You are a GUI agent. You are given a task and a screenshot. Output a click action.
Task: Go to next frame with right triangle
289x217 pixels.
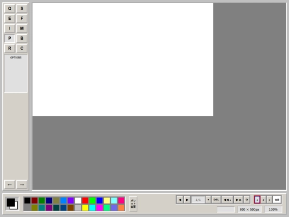pyautogui.click(x=187, y=200)
